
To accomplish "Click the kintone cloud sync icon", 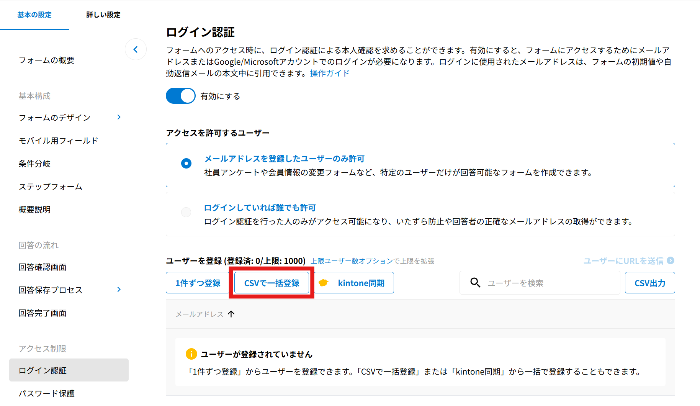I will point(324,283).
